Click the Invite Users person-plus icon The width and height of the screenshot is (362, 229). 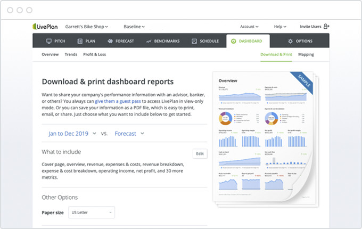coord(326,26)
